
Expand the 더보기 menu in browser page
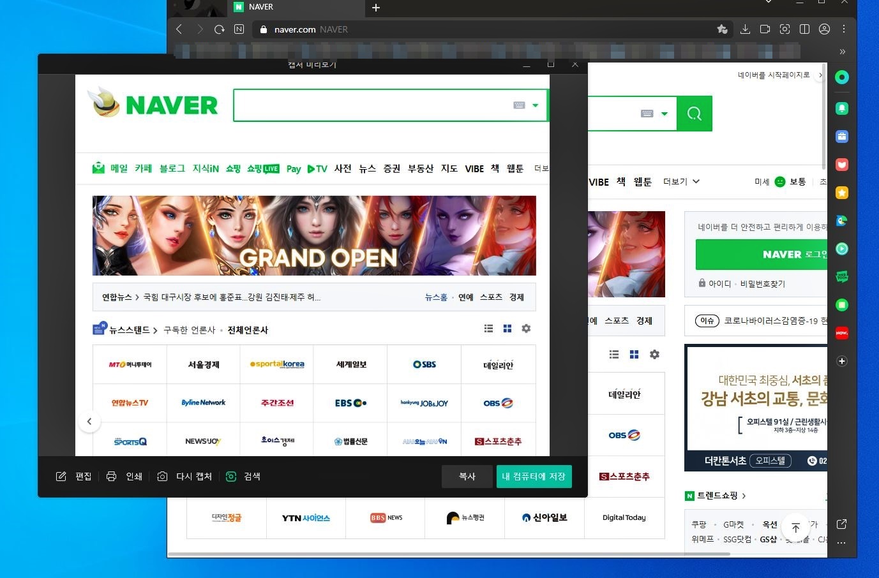[681, 182]
